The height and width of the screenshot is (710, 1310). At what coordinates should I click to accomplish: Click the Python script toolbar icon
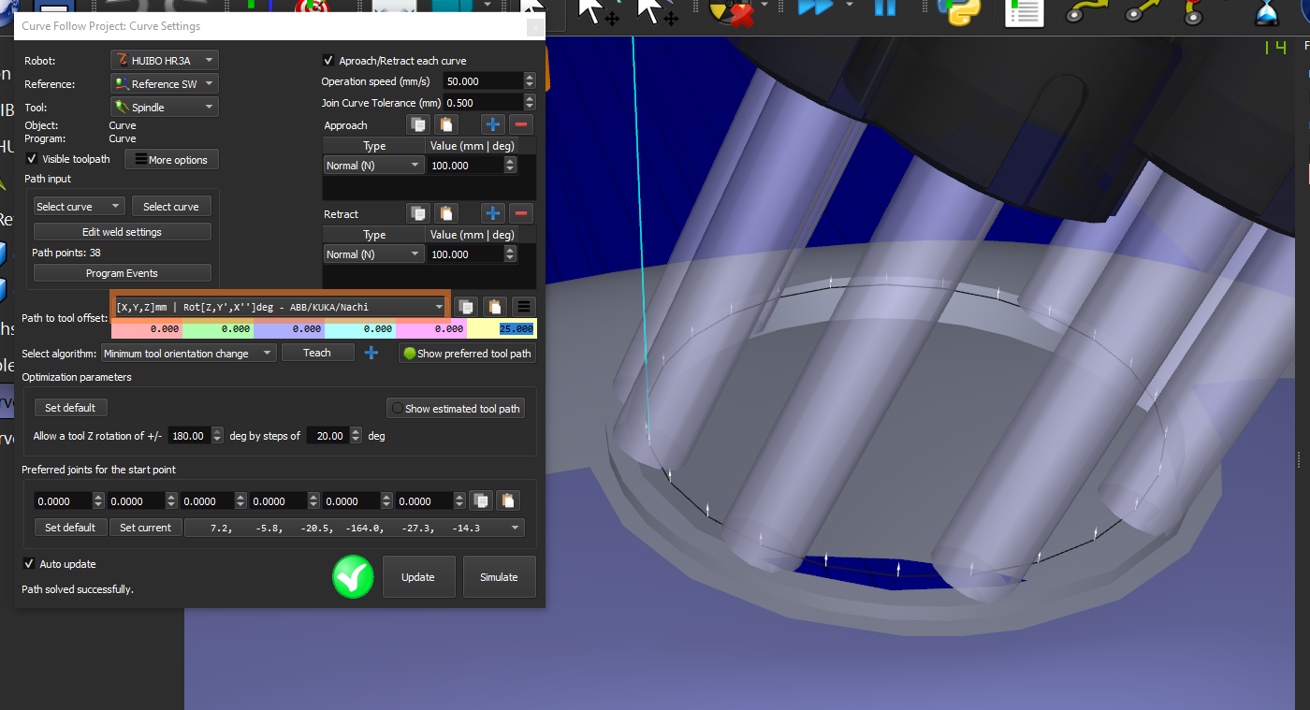pos(958,10)
